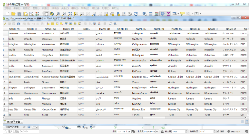The image size is (251, 136).
Task: Open the Layer menu
Action: point(36,8)
